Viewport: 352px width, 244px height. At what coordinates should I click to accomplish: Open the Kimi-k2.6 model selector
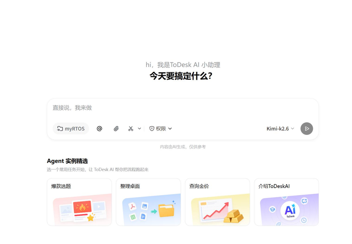[280, 129]
